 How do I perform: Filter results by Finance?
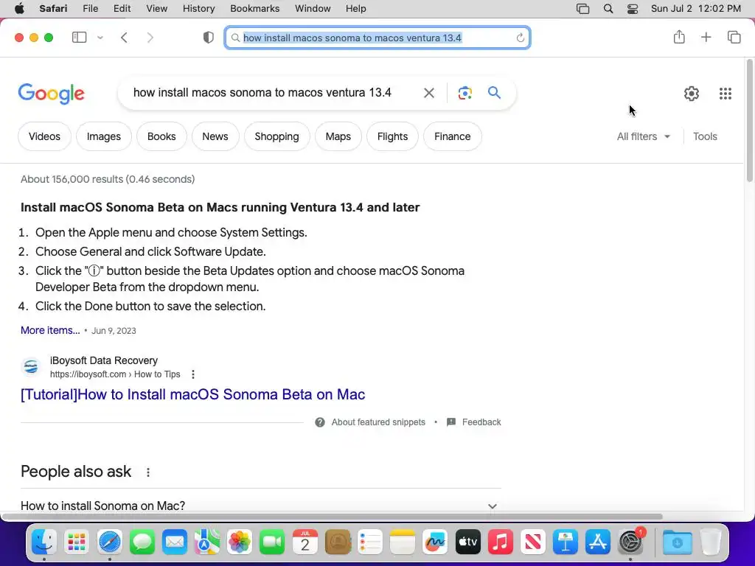[452, 136]
